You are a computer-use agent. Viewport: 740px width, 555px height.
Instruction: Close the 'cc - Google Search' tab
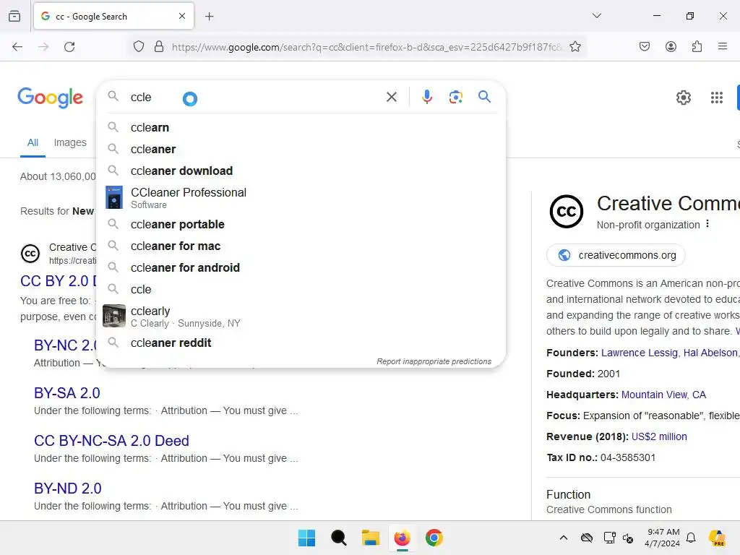(x=182, y=16)
